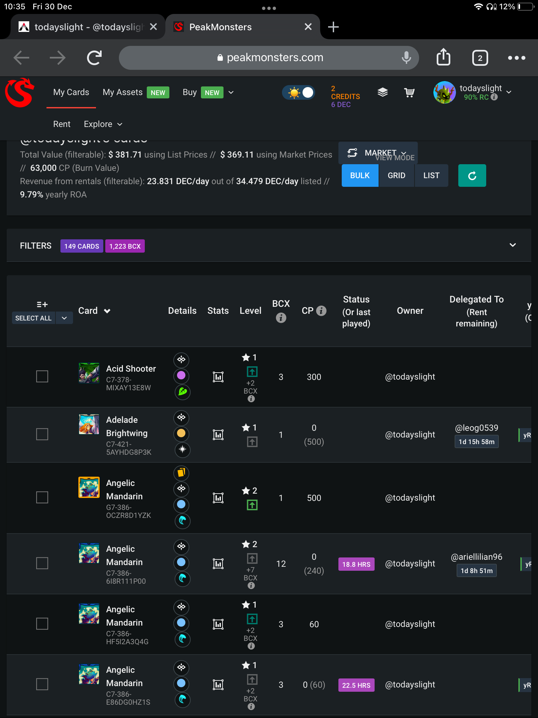
Task: Open the Rent menu item
Action: 62,124
